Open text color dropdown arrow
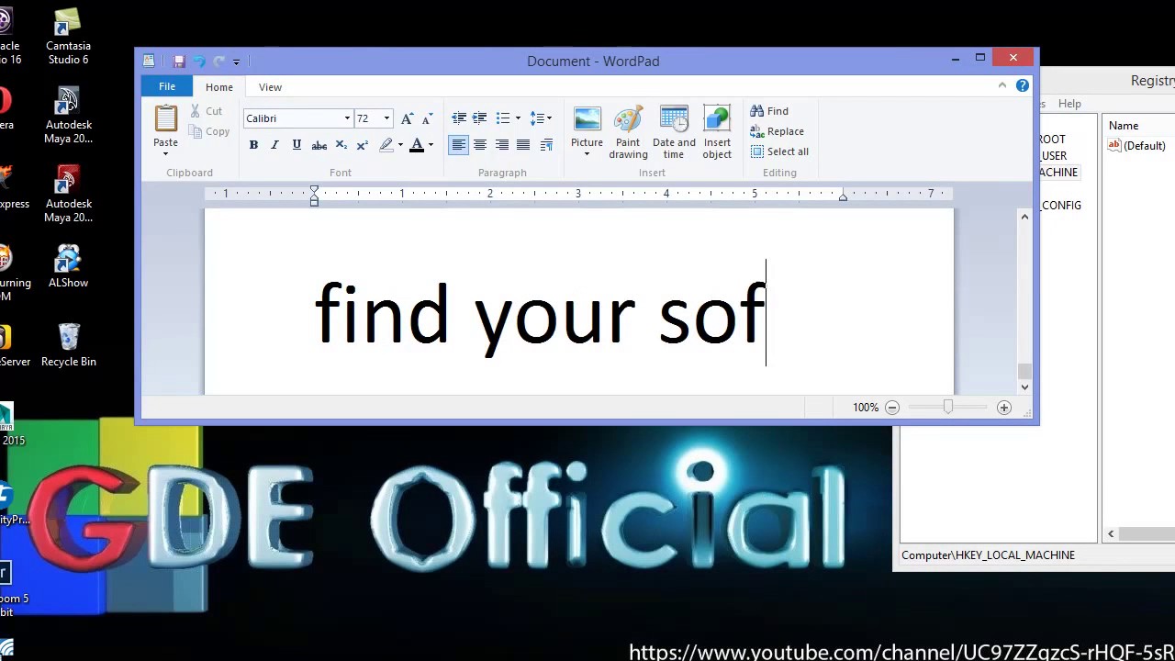The height and width of the screenshot is (661, 1175). coord(431,145)
